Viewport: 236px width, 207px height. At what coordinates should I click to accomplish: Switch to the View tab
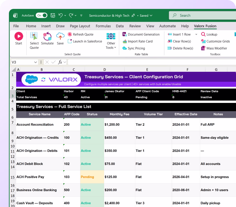[x=150, y=26]
